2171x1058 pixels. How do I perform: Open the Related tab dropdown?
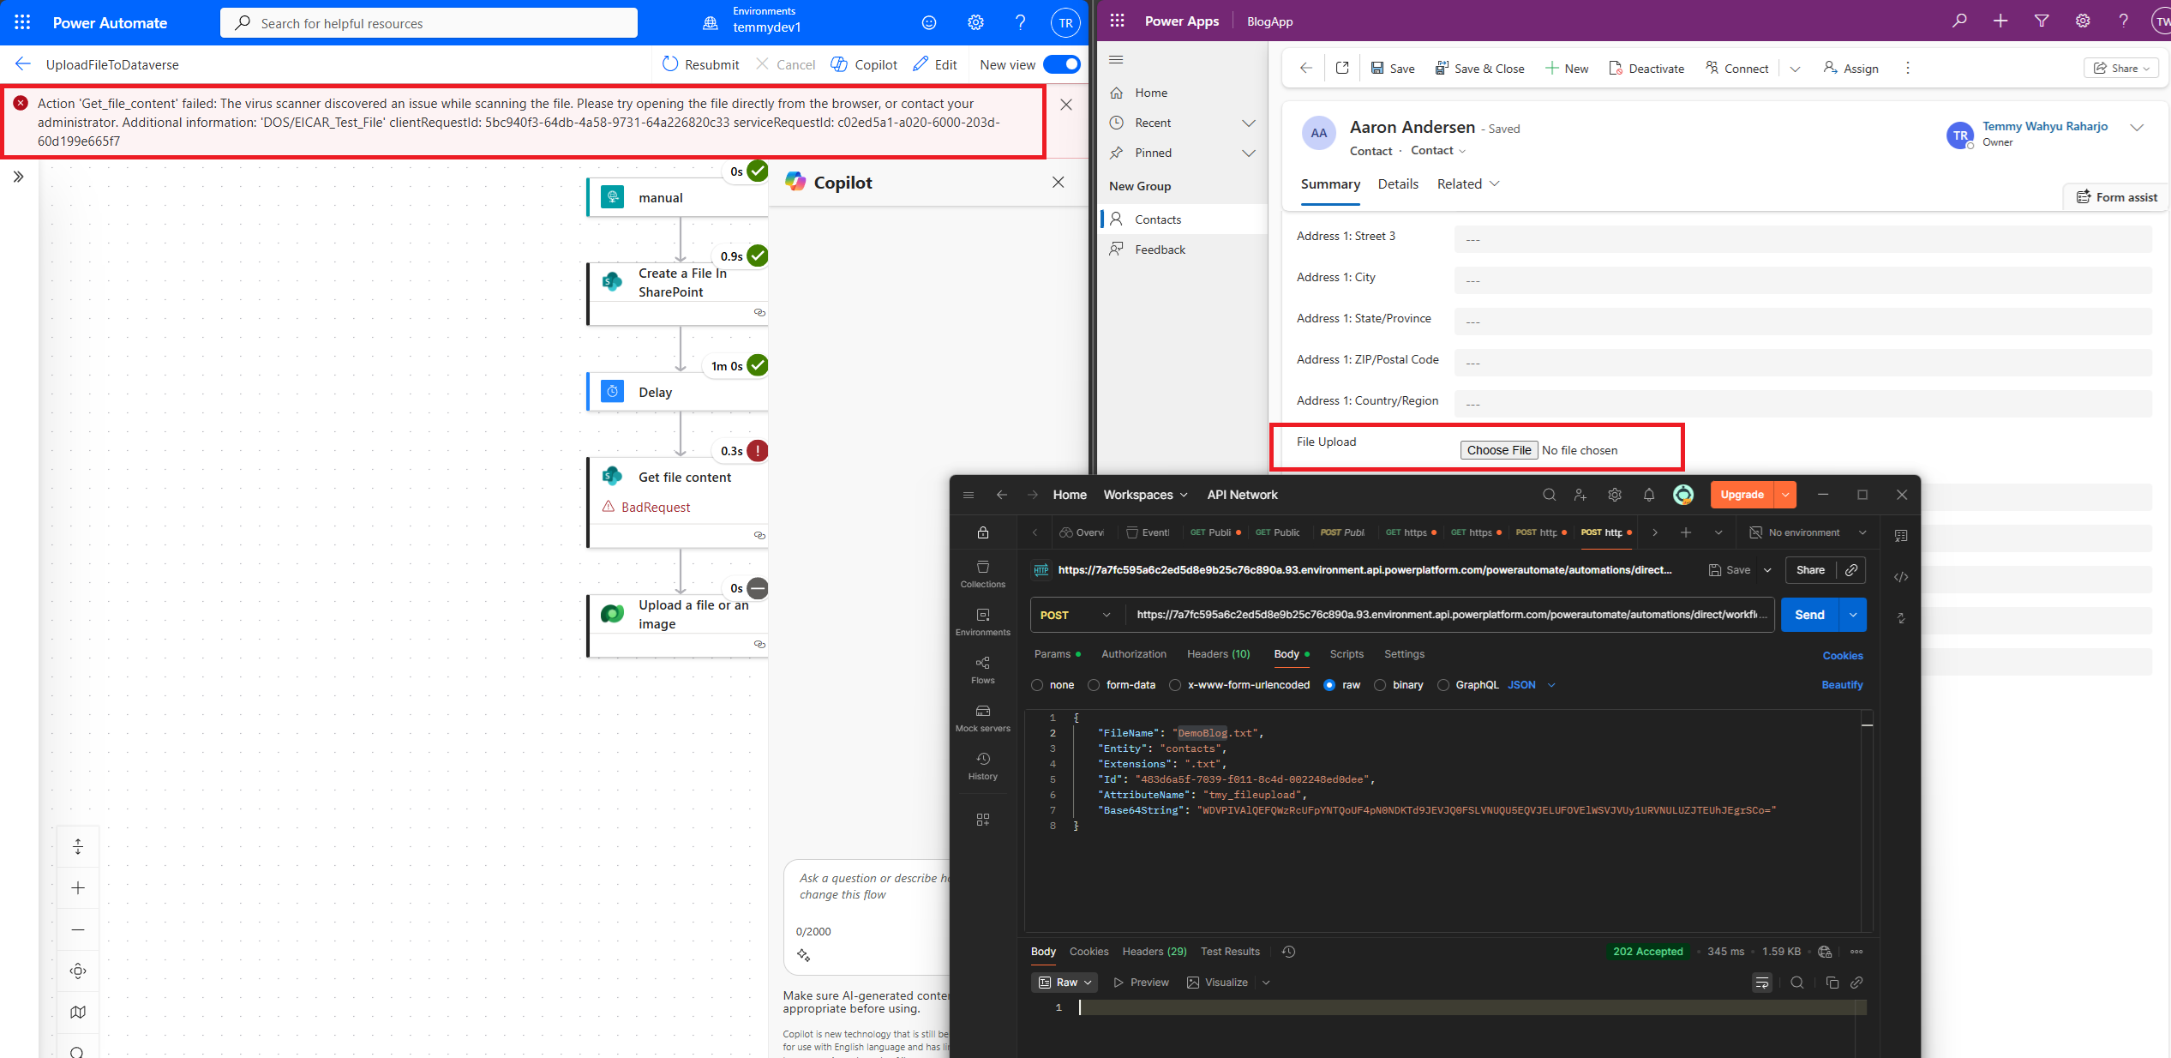click(1468, 184)
